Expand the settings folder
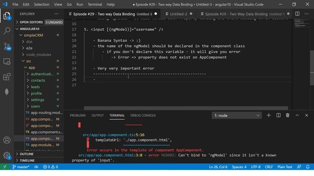Viewport: 314px width, 176px height. click(x=39, y=100)
